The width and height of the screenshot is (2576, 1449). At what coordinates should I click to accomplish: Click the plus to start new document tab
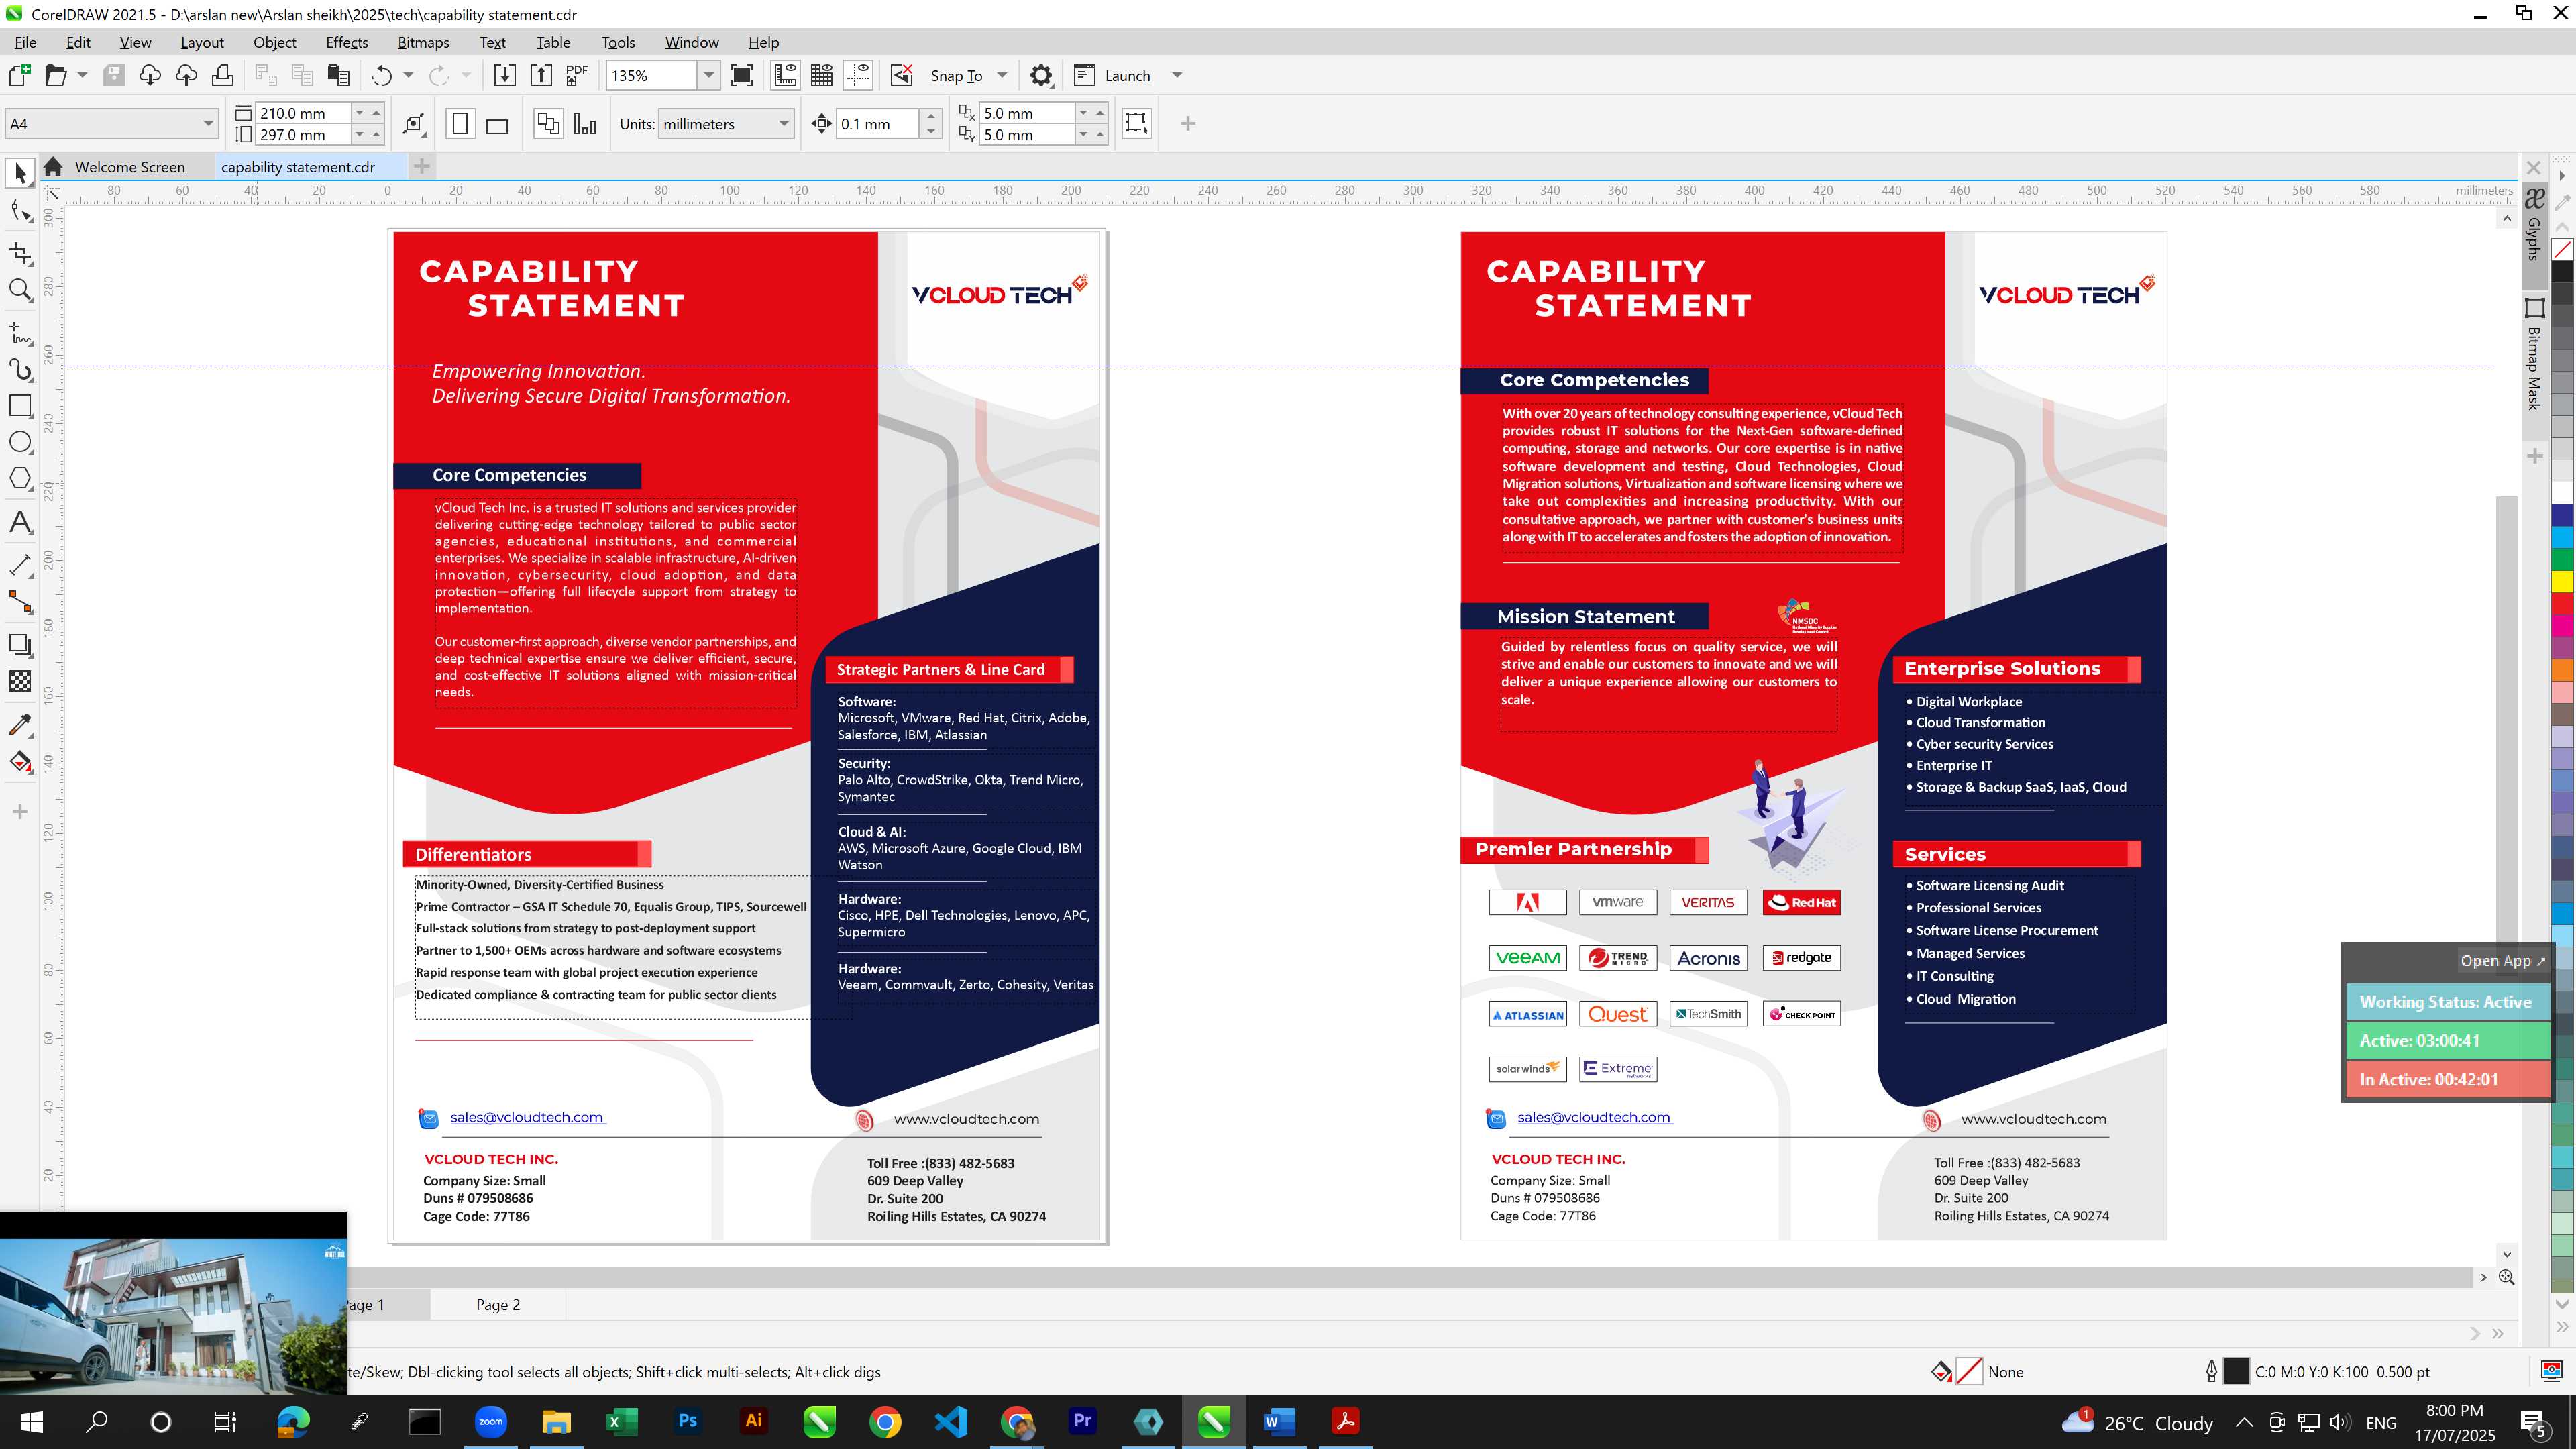pyautogui.click(x=422, y=167)
